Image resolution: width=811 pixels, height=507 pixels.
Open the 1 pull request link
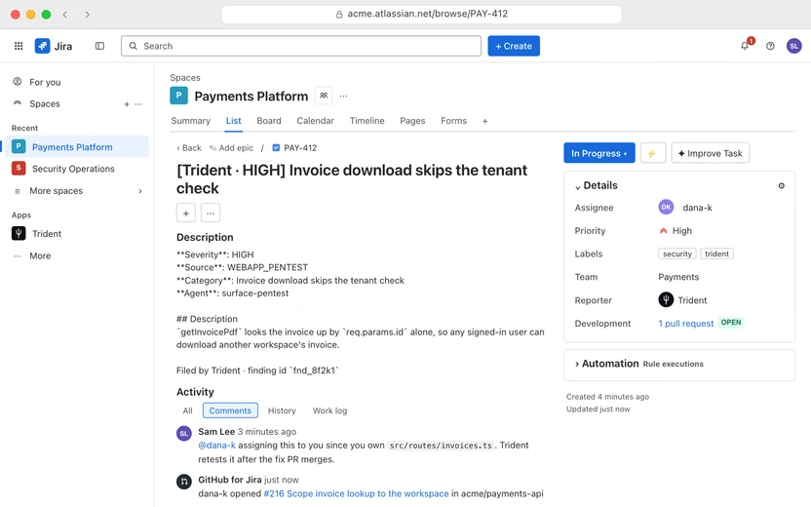point(686,324)
